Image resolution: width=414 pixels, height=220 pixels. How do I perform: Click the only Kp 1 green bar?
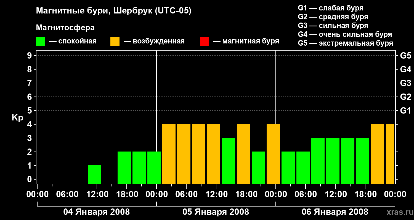point(94,174)
